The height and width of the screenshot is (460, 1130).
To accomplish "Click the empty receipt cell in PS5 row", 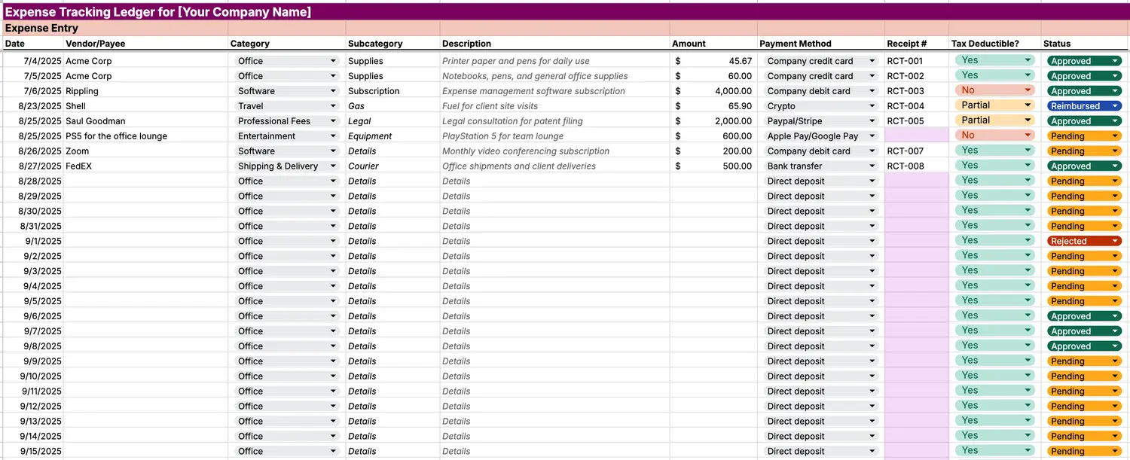I will click(917, 136).
